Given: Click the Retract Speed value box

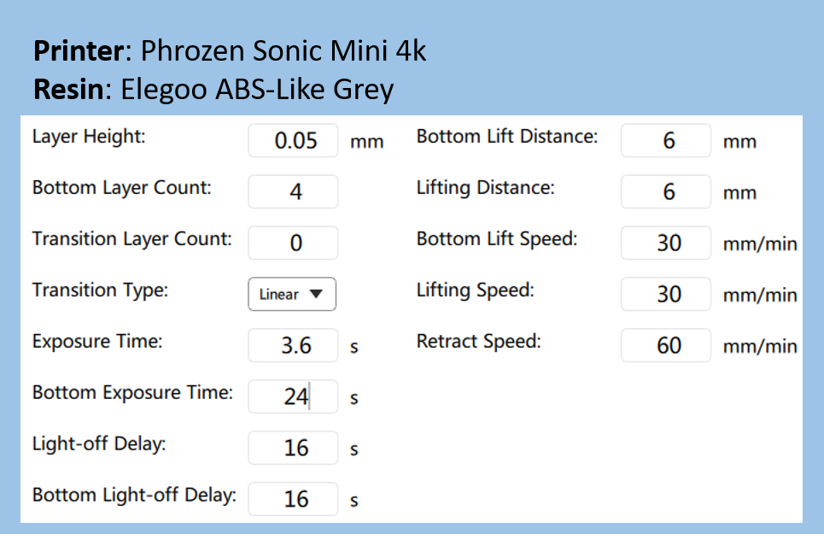Looking at the screenshot, I should click(x=666, y=345).
